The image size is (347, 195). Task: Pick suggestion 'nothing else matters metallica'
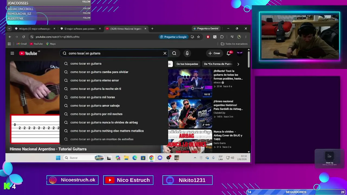point(114,131)
